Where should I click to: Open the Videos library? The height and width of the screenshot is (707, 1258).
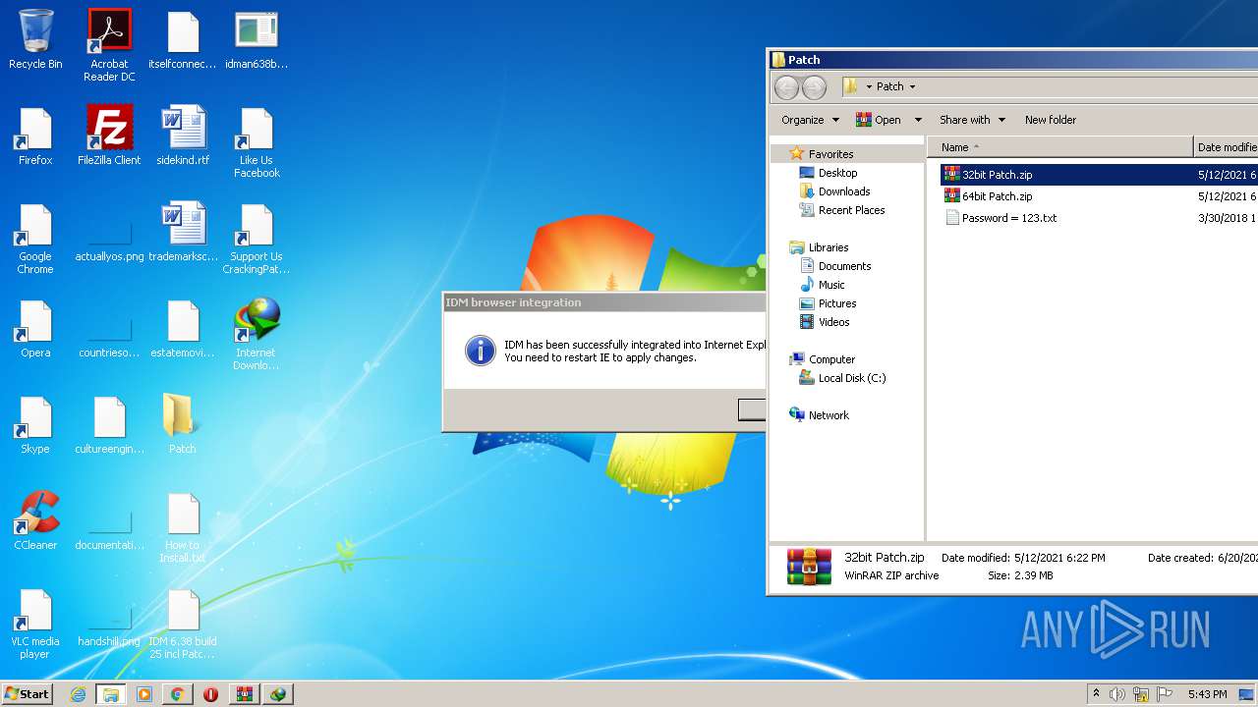click(x=833, y=322)
